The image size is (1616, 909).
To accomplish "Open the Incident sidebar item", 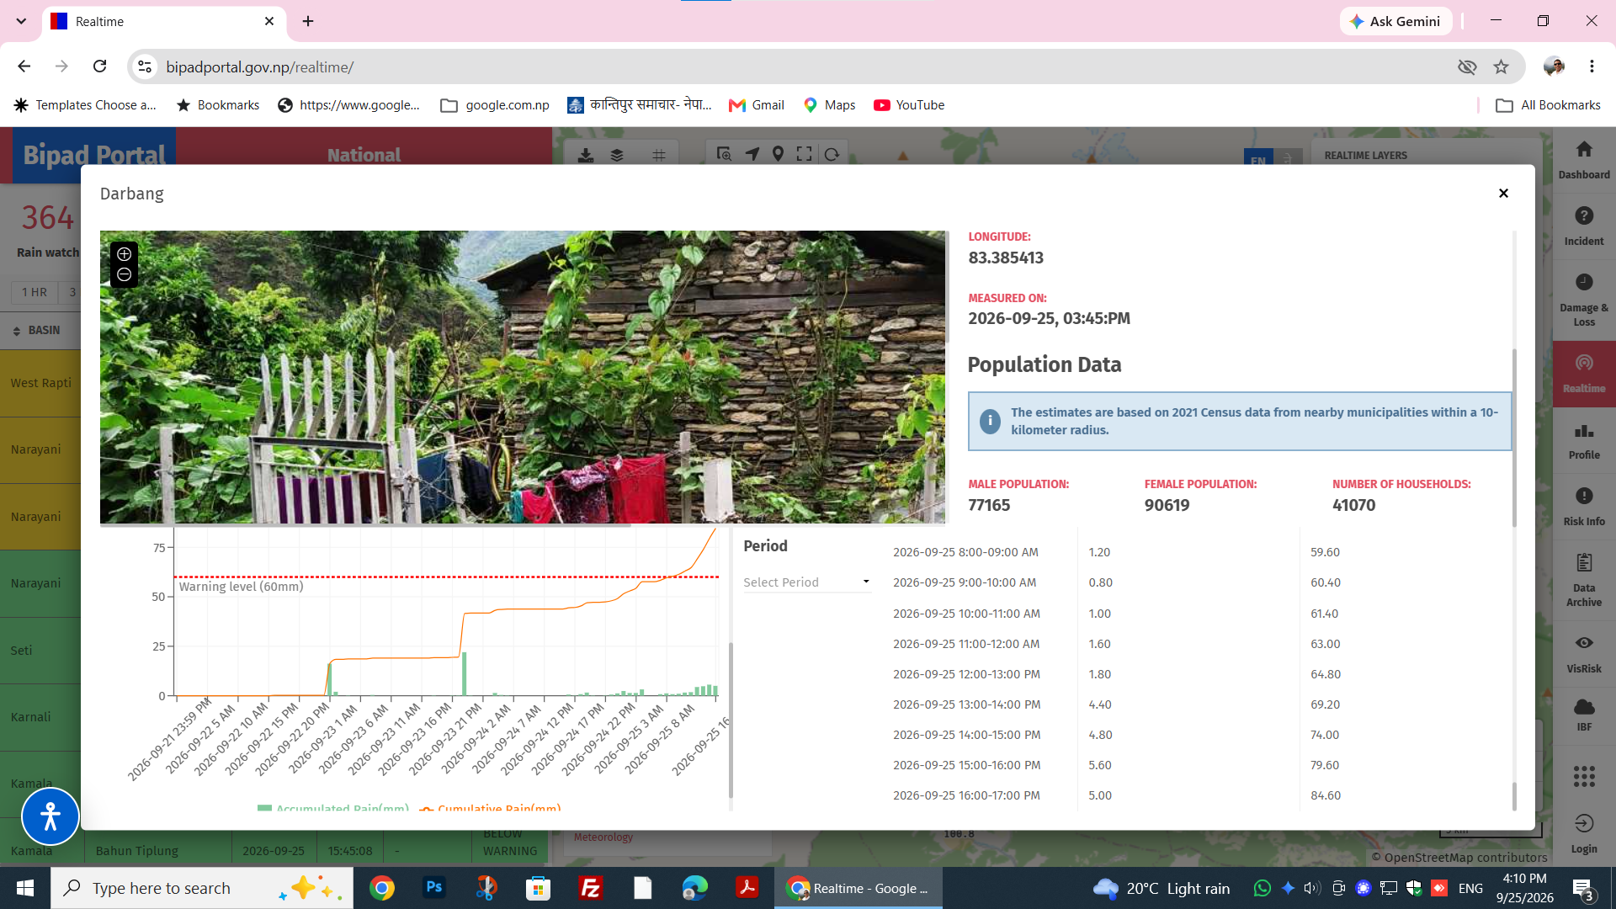I will [x=1584, y=226].
